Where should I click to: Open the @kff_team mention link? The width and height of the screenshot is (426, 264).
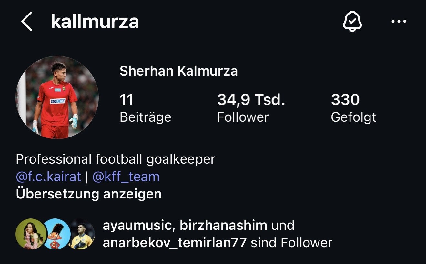click(x=126, y=177)
